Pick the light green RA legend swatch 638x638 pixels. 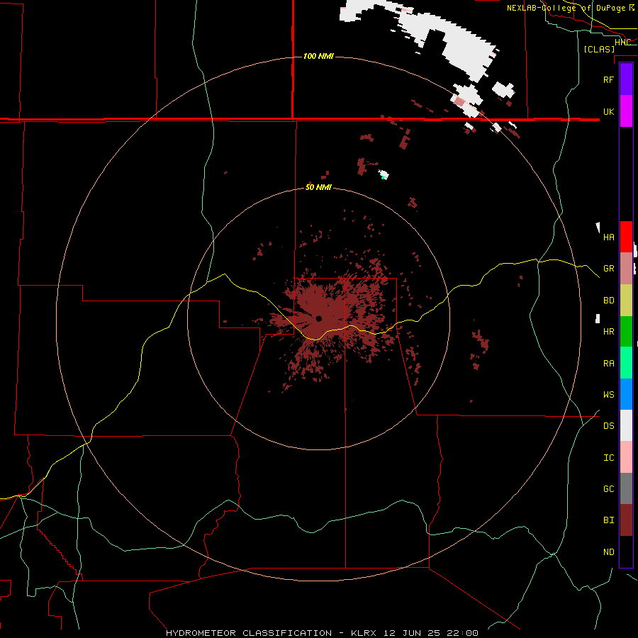[x=626, y=363]
